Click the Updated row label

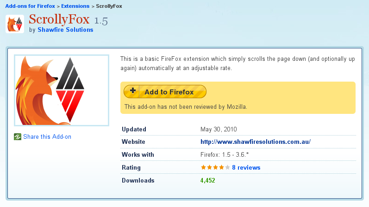(134, 130)
